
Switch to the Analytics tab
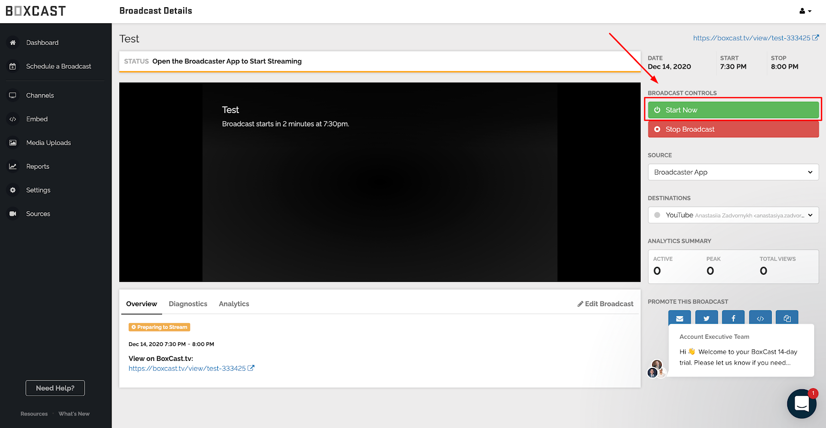234,304
